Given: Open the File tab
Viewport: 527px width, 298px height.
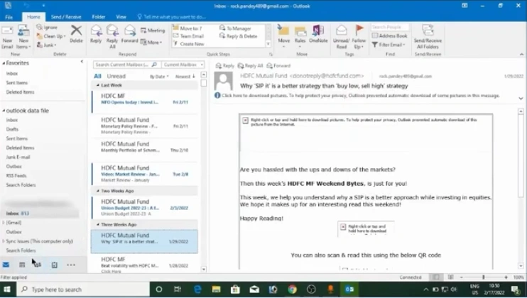Looking at the screenshot, I should pos(9,17).
